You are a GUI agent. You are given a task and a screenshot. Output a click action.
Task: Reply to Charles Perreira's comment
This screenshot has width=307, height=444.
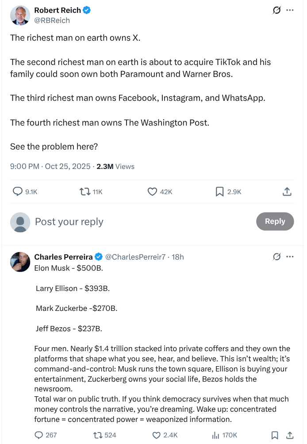(39, 435)
